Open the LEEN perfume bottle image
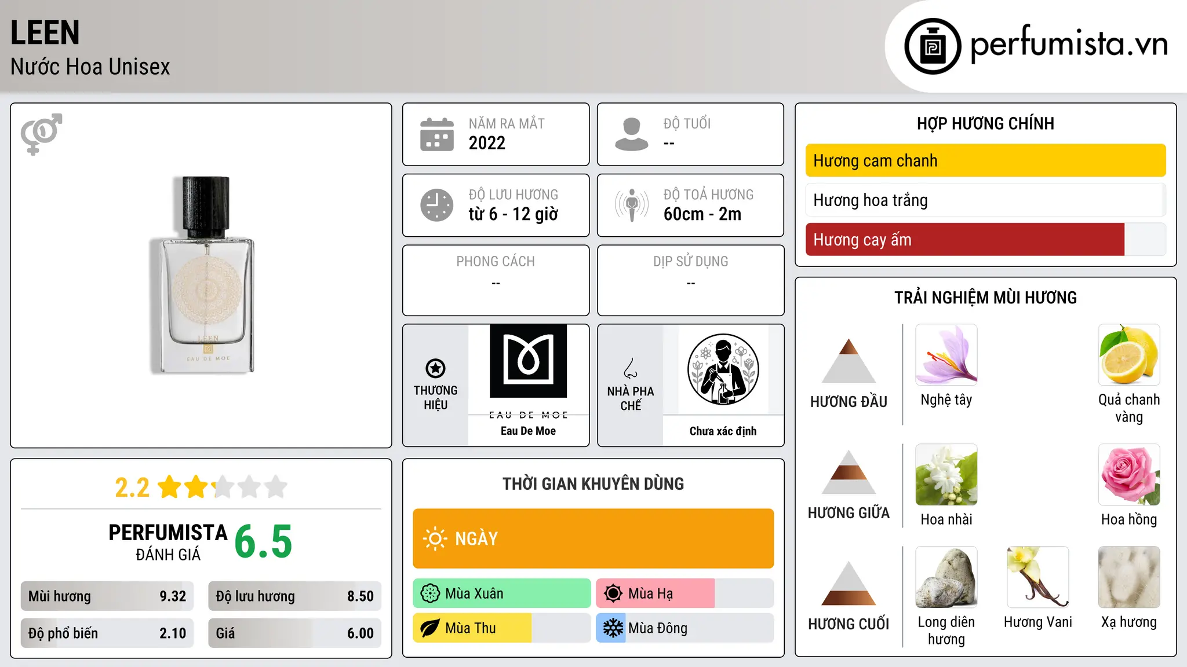The width and height of the screenshot is (1187, 667). tap(201, 275)
